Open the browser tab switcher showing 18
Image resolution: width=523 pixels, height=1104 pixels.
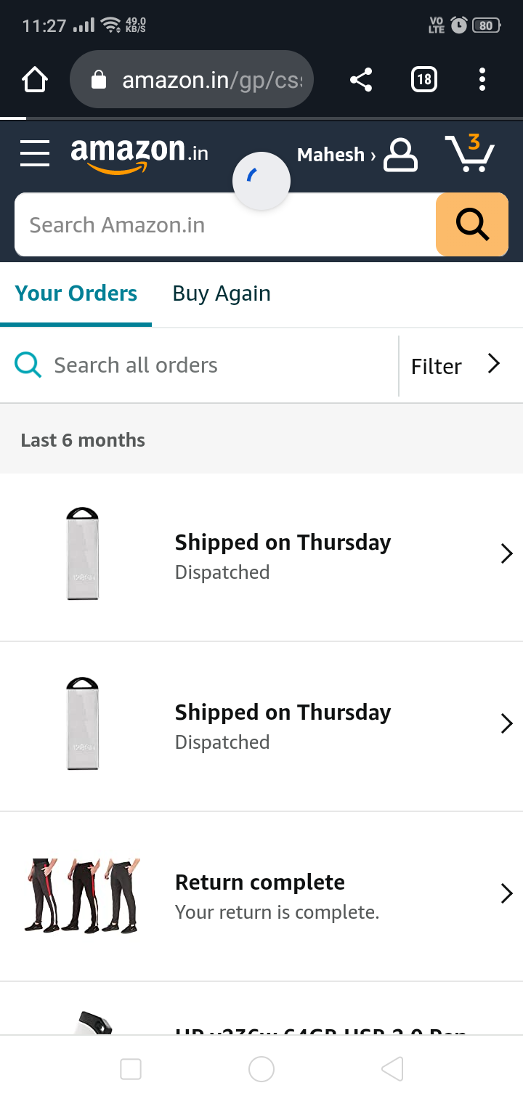coord(423,80)
